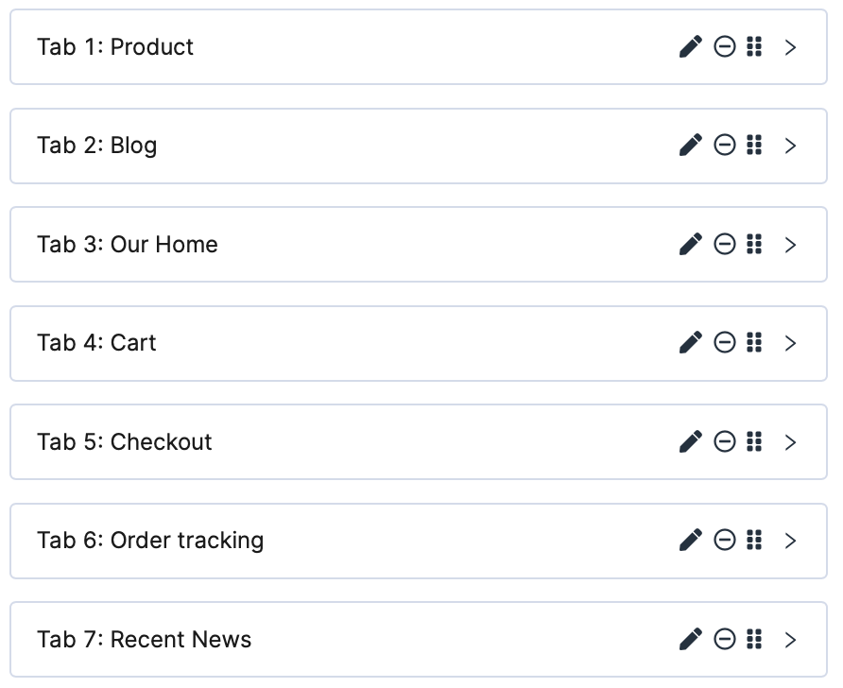Click the pencil edit icon for Product tab
Image resolution: width=843 pixels, height=688 pixels.
coord(691,46)
